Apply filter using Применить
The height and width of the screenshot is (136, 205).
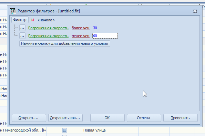point(181,118)
